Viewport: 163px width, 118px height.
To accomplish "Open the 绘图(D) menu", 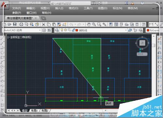I will [x=103, y=8].
